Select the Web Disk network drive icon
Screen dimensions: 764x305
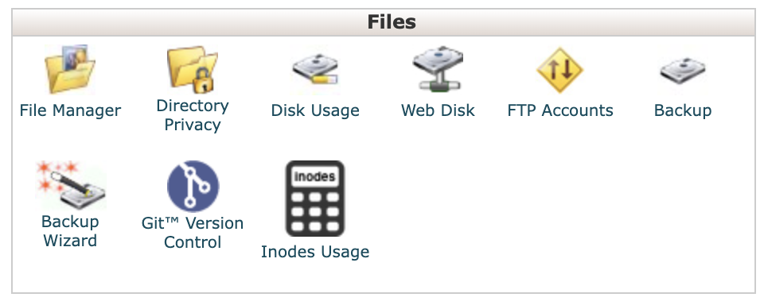tap(438, 69)
